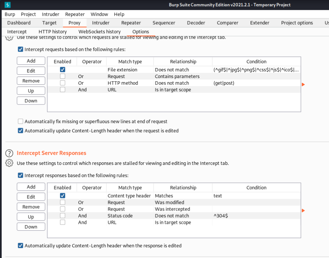Screen dimensions: 329x258
Task: Enable automatically fix missing new lines option
Action: coord(21,121)
